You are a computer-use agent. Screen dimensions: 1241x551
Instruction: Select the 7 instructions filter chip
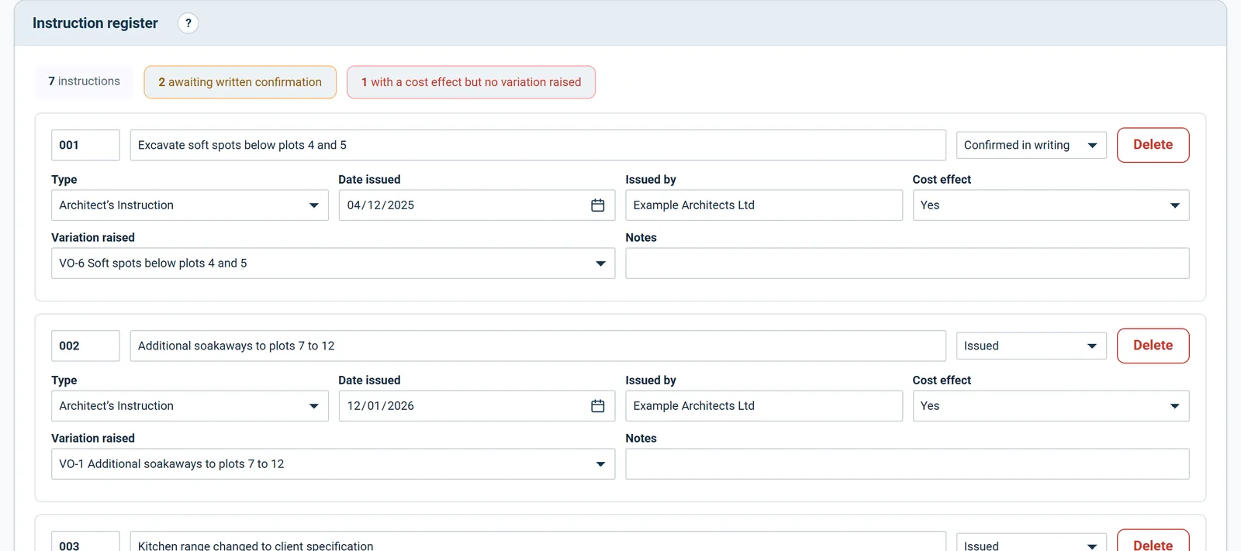(85, 81)
